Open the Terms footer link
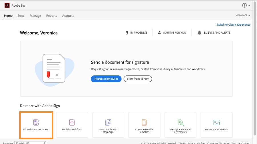The width and height of the screenshot is (257, 144). pyautogui.click(x=182, y=143)
